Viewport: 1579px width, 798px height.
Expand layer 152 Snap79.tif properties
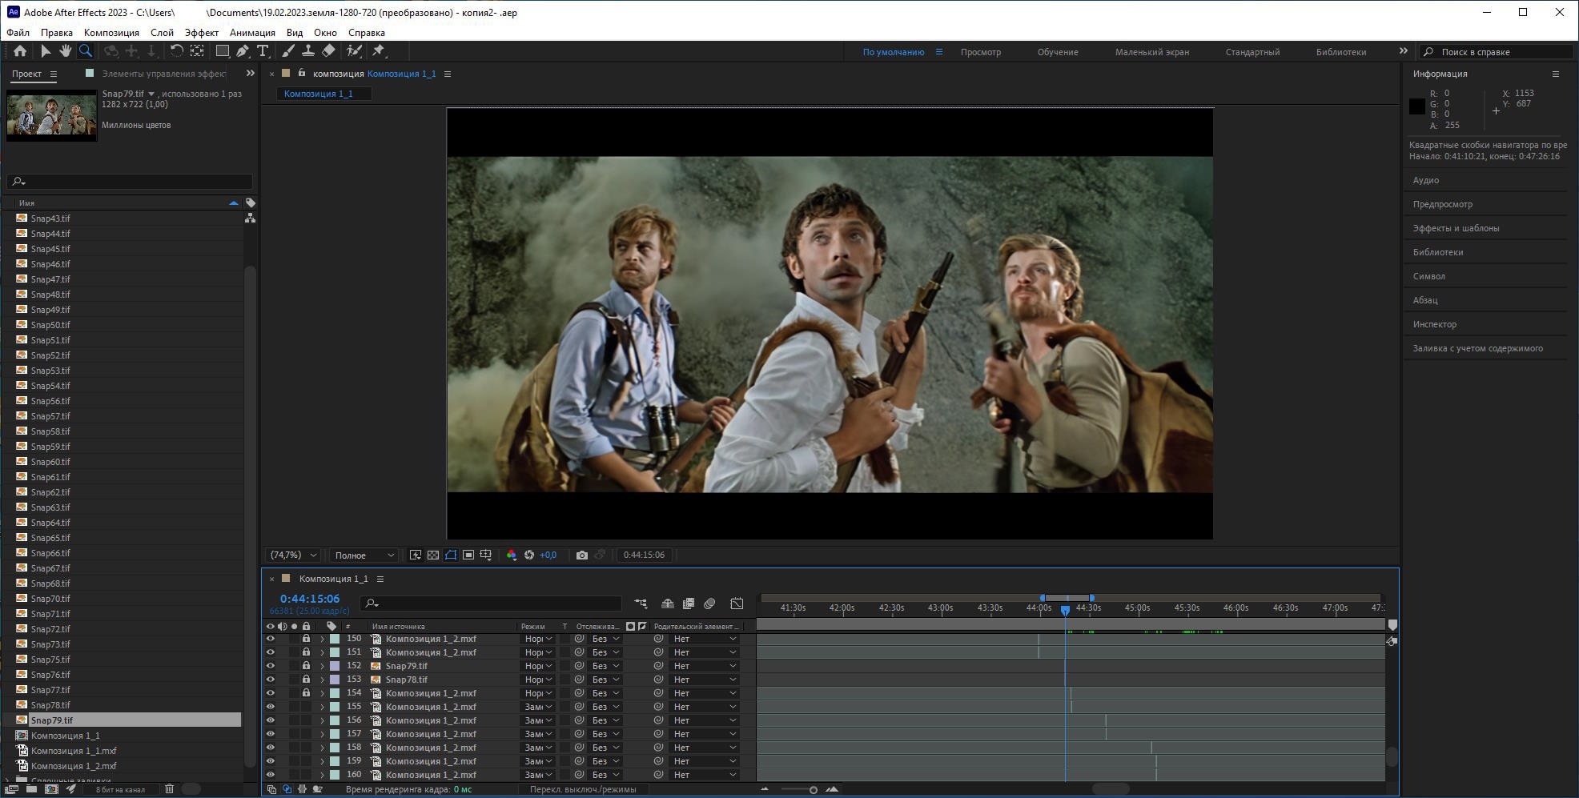322,666
